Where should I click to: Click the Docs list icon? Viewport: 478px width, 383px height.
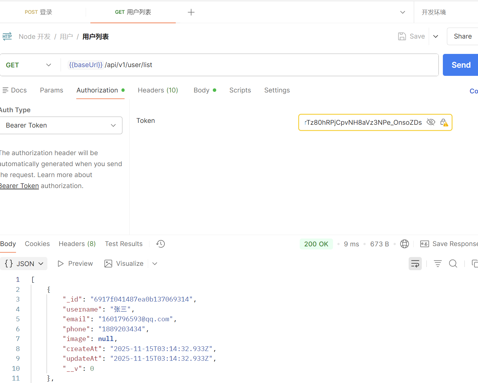[x=5, y=90]
